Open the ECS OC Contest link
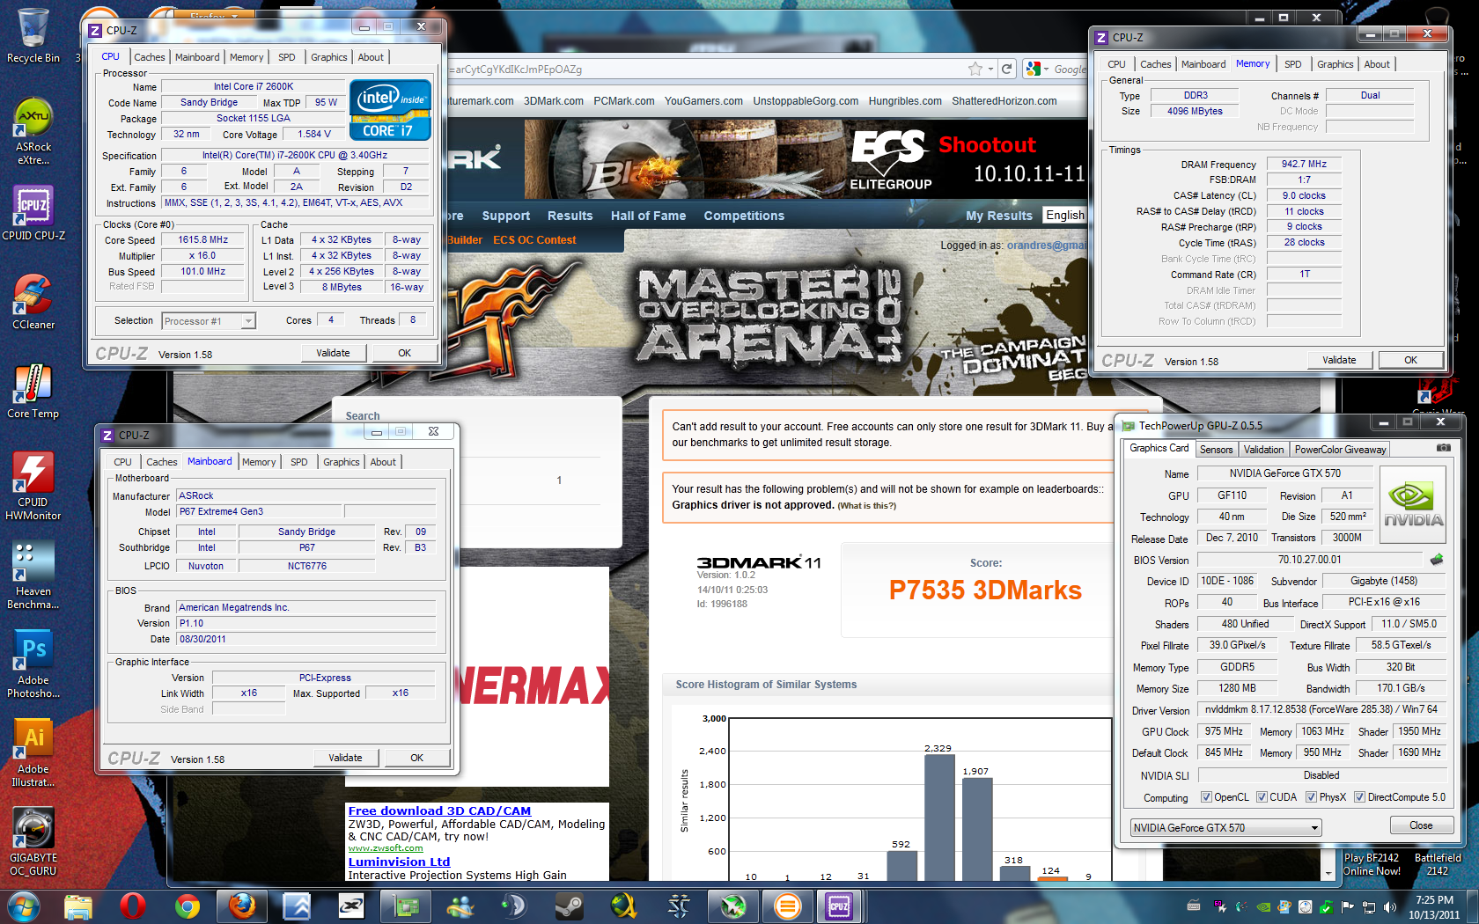Screen dimensions: 1479x924 (534, 240)
